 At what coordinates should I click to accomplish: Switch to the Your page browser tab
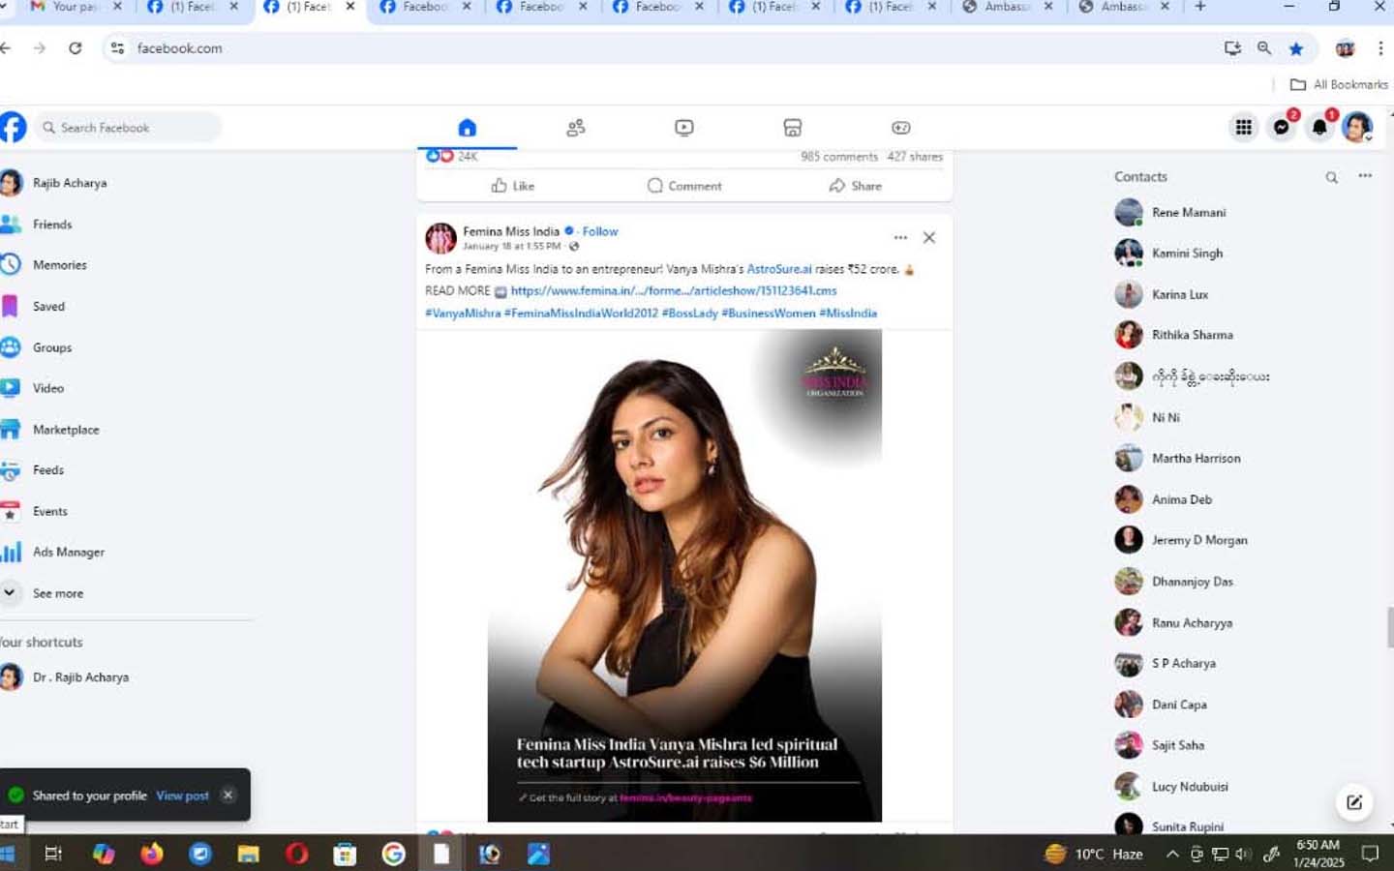pos(75,8)
